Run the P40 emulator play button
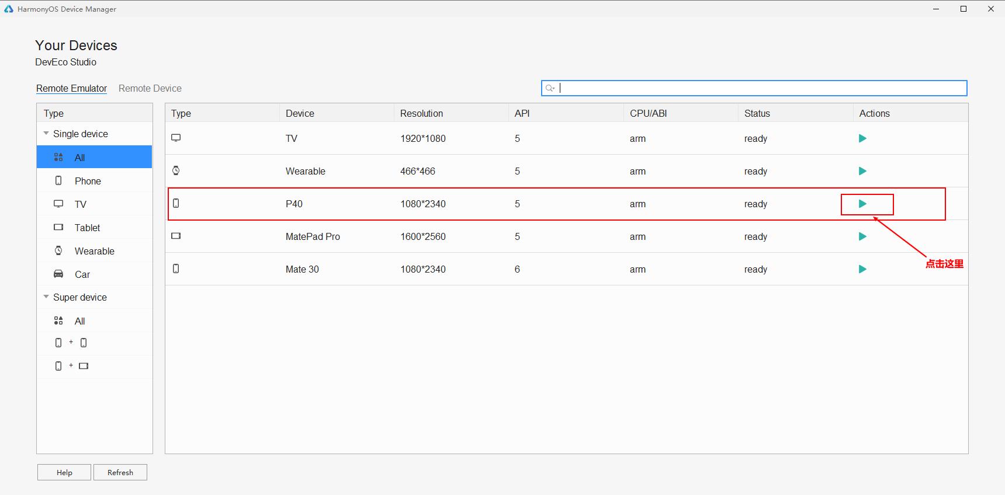Screen dimensions: 1005x495 pos(862,204)
